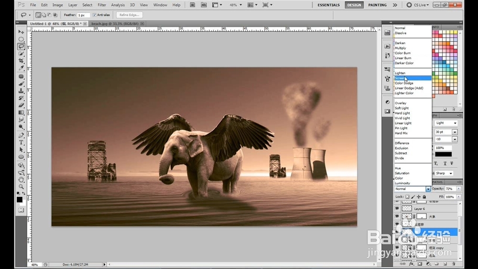This screenshot has width=478, height=269.
Task: Click the Layers Opacity 72% field
Action: 450,189
